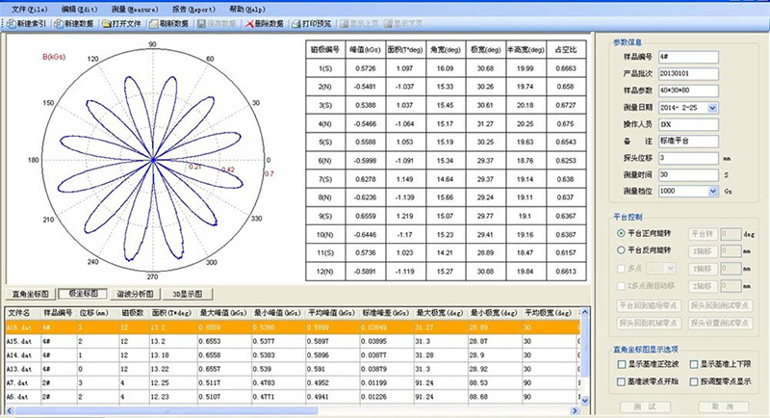Refresh data using the 刷新数据 icon
Viewport: 770px width, 418px height.
pyautogui.click(x=153, y=23)
